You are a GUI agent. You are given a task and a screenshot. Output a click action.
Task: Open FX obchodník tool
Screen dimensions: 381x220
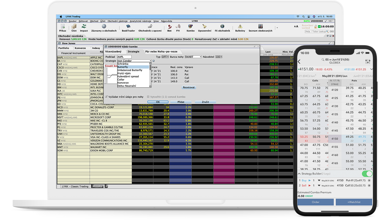222,28
